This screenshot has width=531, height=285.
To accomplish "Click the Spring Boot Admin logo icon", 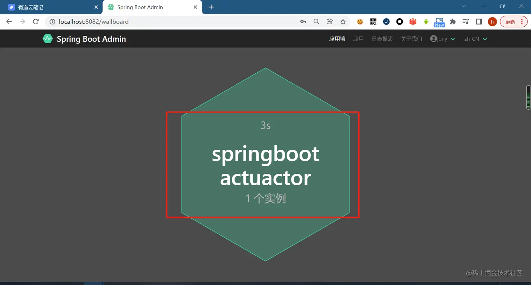I will coord(47,39).
